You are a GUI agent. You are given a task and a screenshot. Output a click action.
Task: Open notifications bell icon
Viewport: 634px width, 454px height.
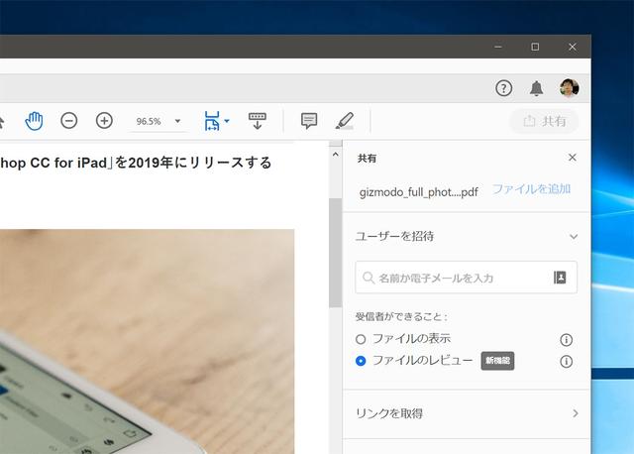(x=537, y=88)
